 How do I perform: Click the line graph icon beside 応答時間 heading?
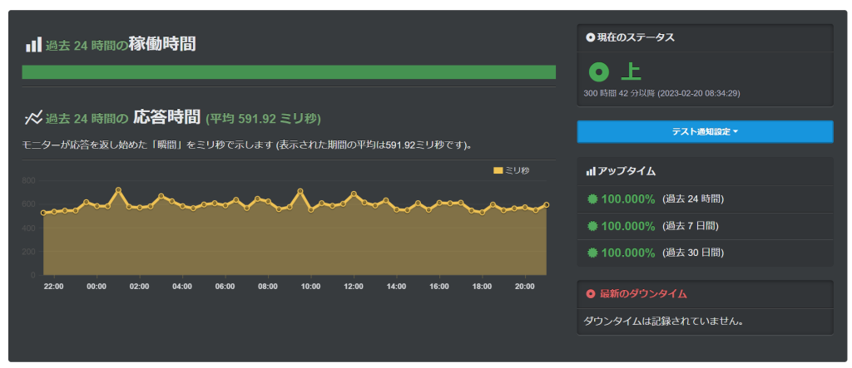coord(33,117)
